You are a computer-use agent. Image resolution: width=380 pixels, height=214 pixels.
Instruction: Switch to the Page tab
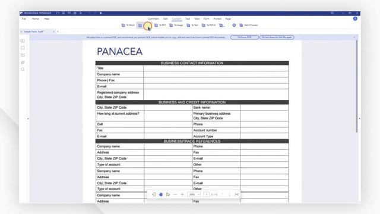(228, 18)
